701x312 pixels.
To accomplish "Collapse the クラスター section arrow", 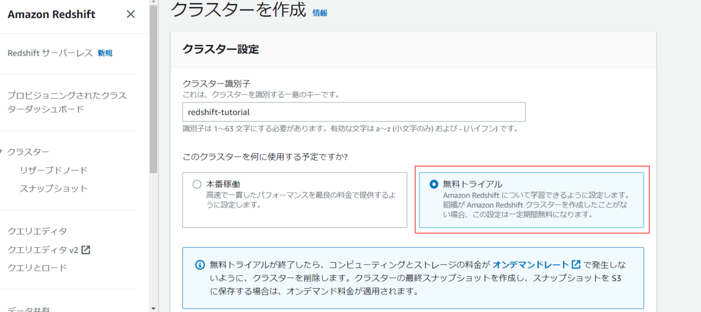I will (x=2, y=152).
